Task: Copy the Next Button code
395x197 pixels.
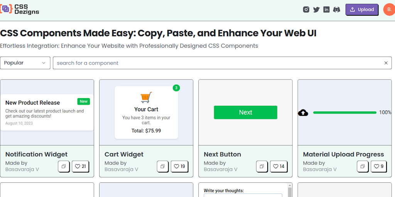Action: click(262, 166)
